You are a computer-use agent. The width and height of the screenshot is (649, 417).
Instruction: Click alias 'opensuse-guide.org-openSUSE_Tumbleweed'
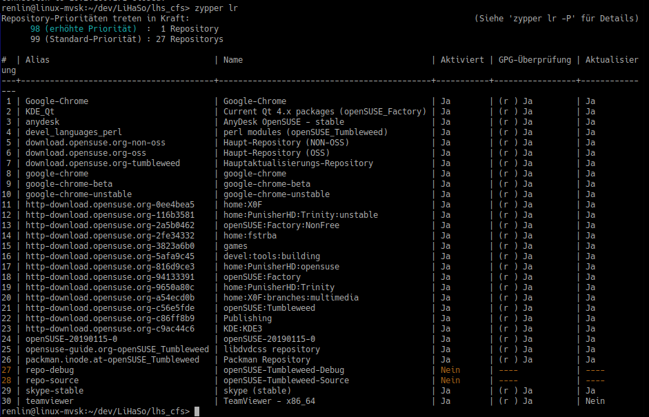[x=117, y=349]
